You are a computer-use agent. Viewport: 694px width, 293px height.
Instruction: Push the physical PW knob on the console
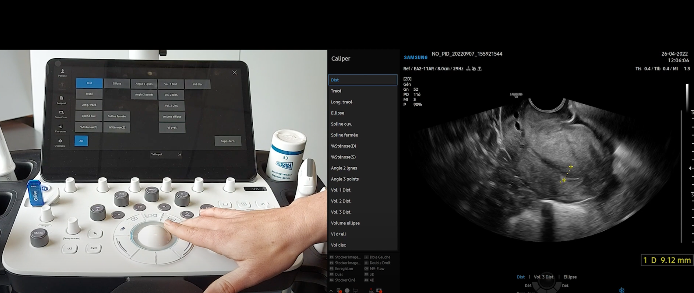[152, 193]
